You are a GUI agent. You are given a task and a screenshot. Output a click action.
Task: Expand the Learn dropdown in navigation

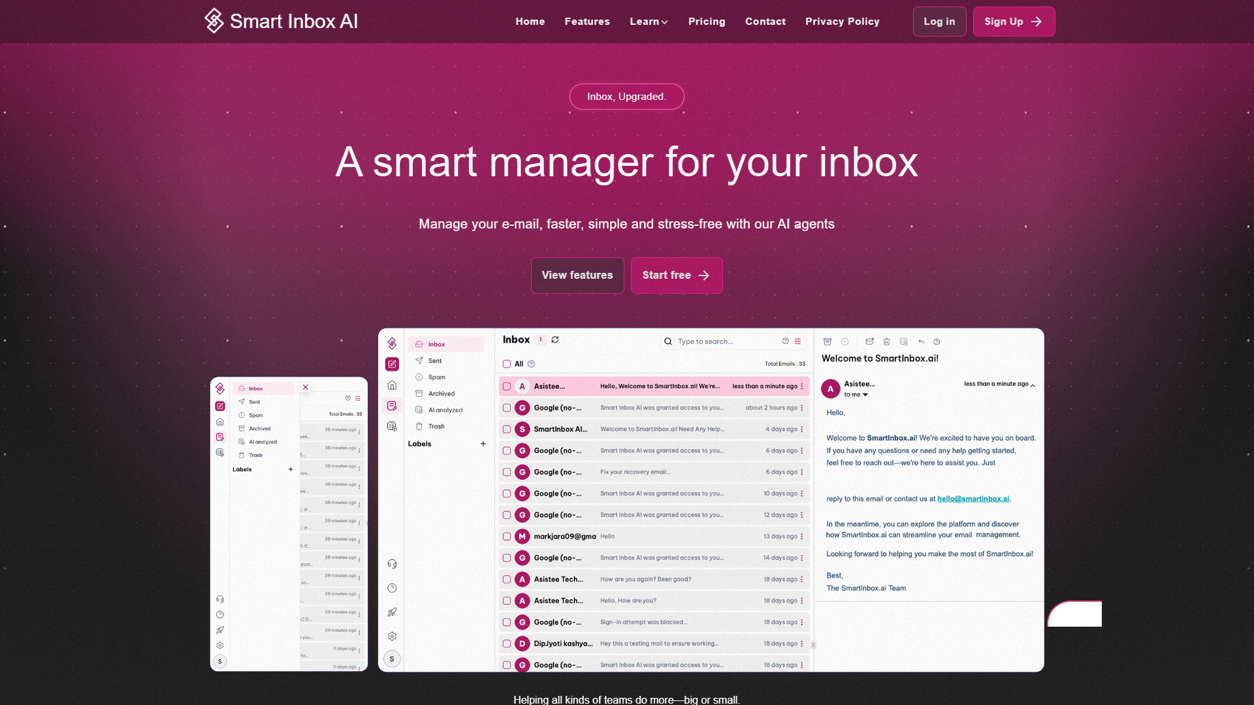coord(649,22)
